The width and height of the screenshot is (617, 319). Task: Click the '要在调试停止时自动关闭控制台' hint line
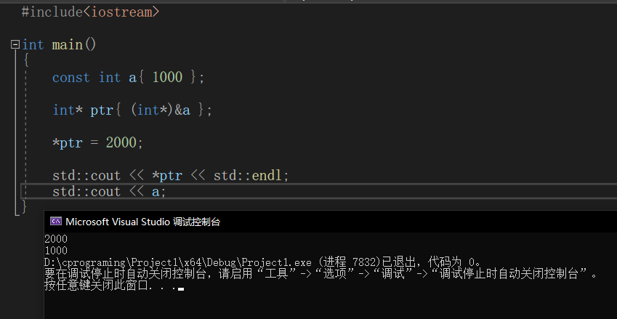[320, 273]
